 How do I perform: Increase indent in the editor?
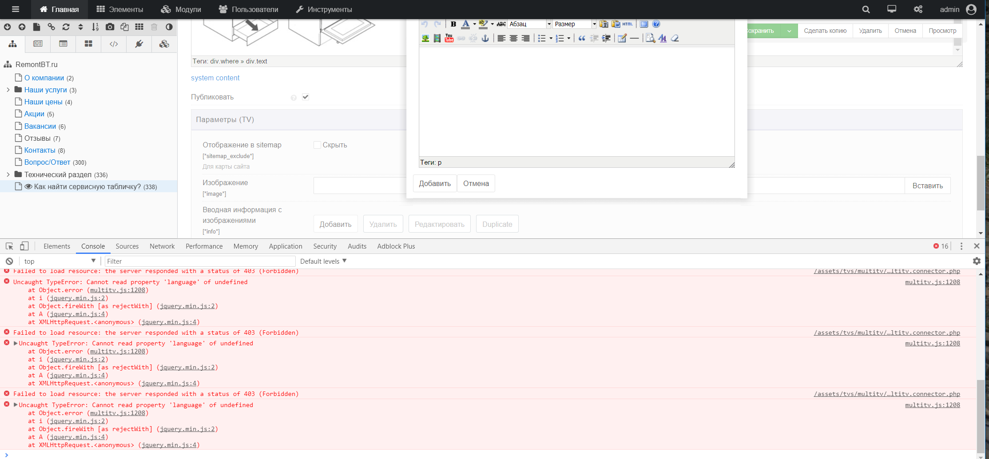click(606, 38)
